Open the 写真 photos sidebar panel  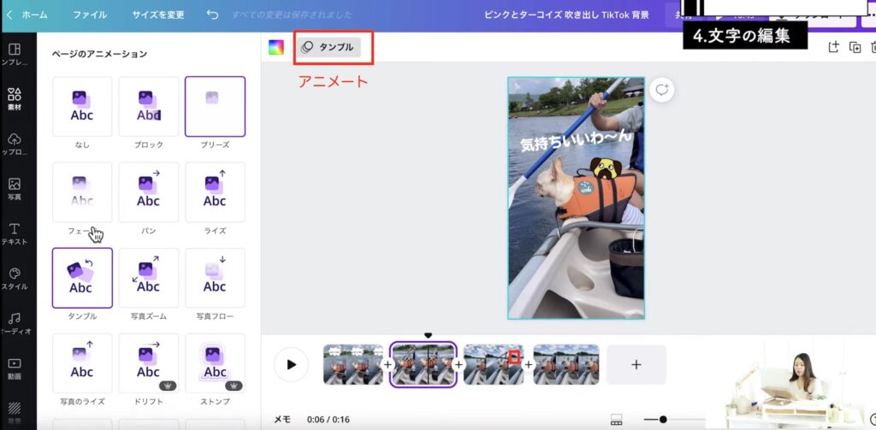tap(15, 188)
